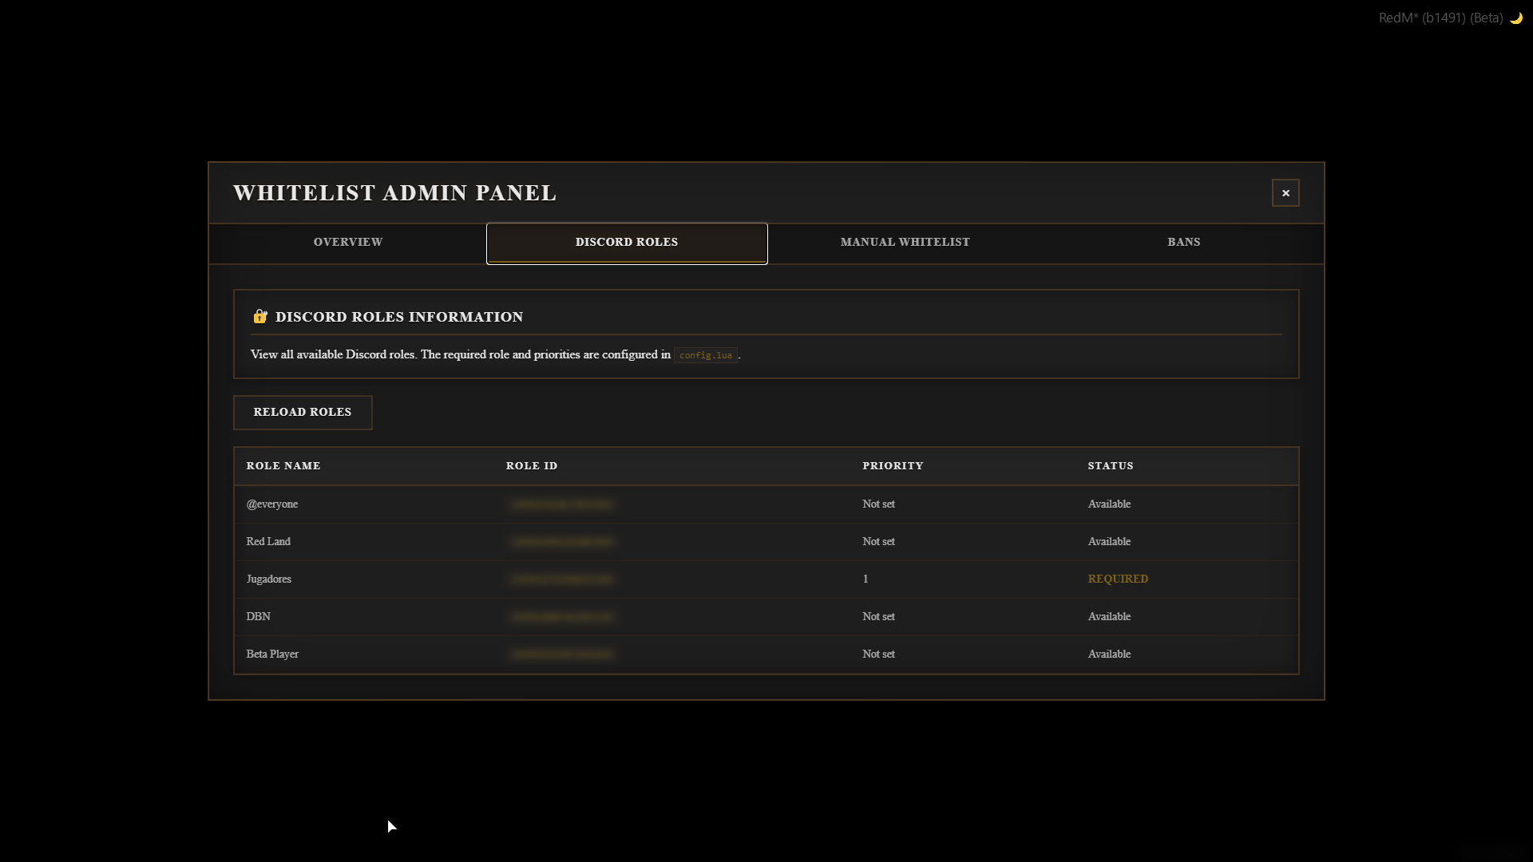Click the Available status of Red Land

pos(1109,542)
